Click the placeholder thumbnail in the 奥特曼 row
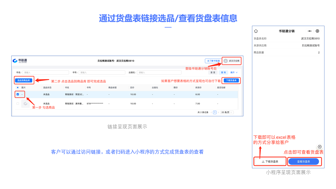The image size is (336, 189). coord(25,104)
